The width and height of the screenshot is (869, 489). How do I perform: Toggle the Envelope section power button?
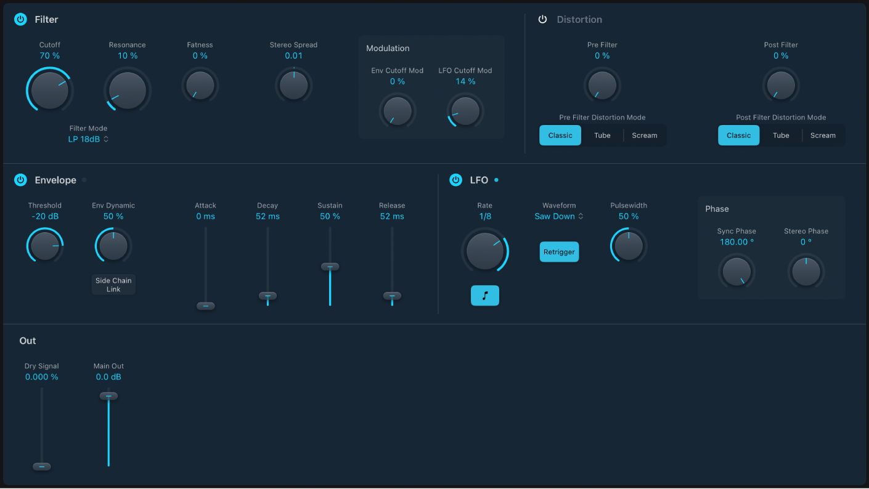click(20, 180)
